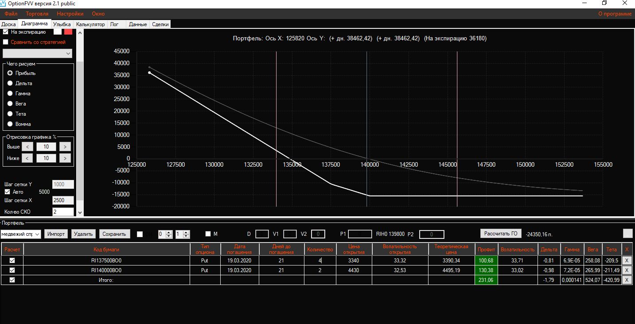This screenshot has width=635, height=324.
Task: Uncheck the Расчет checkbox in the Итого row
Action: (12, 280)
